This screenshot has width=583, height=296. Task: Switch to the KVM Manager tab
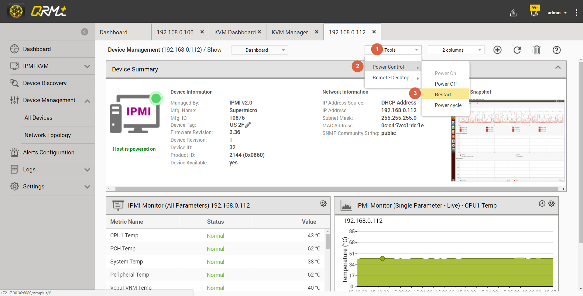point(290,32)
